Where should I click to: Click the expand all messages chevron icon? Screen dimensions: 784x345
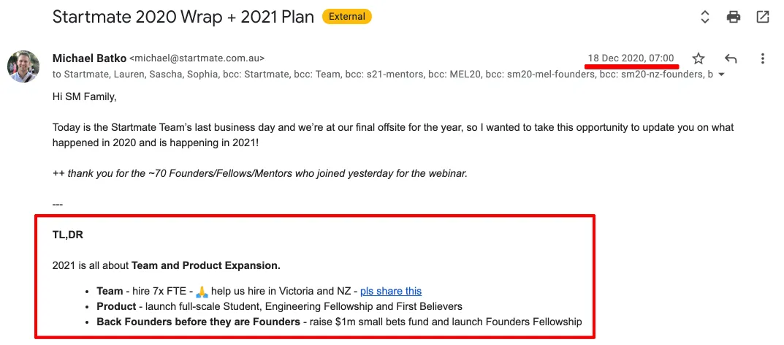[x=704, y=17]
